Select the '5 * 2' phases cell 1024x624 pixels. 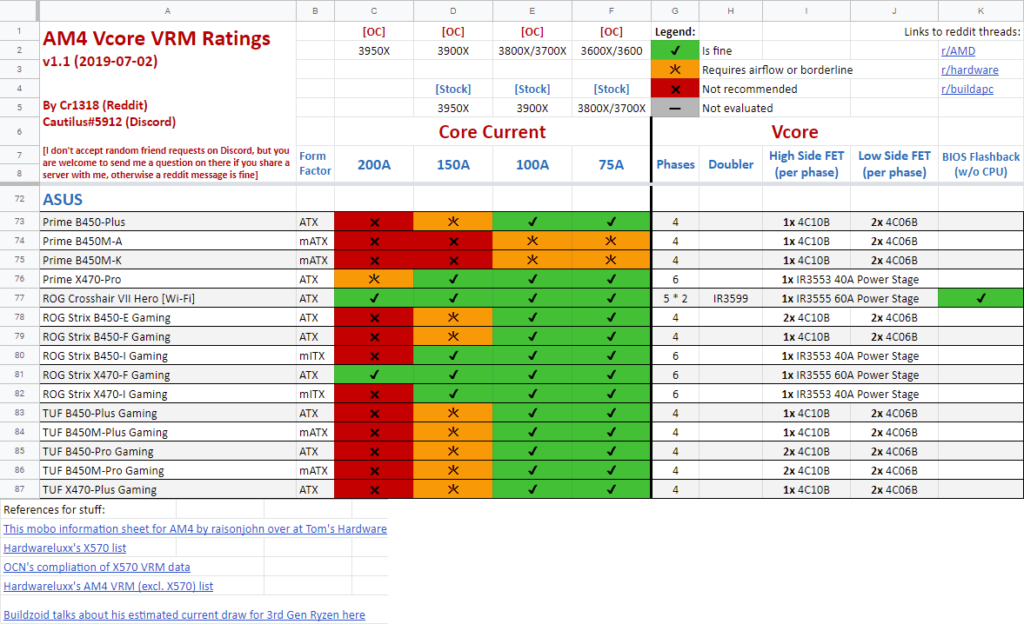(675, 298)
